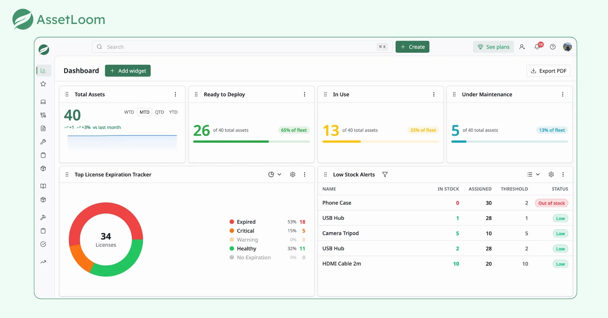Click the In Use yellow progress bar
Viewport: 608px width, 318px height.
[x=381, y=141]
